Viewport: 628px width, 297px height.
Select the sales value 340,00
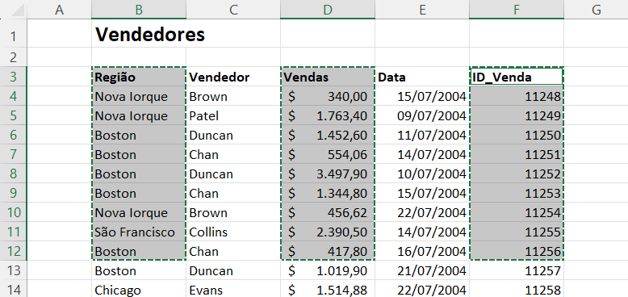[328, 97]
